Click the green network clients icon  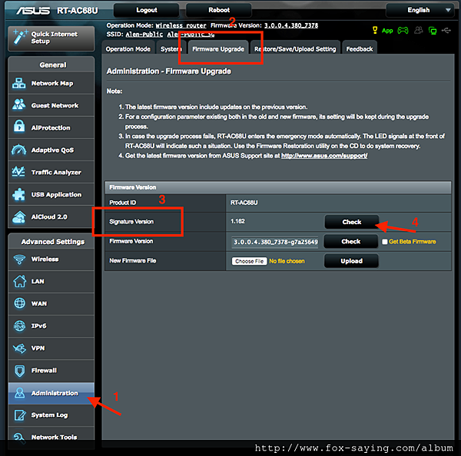coord(433,30)
